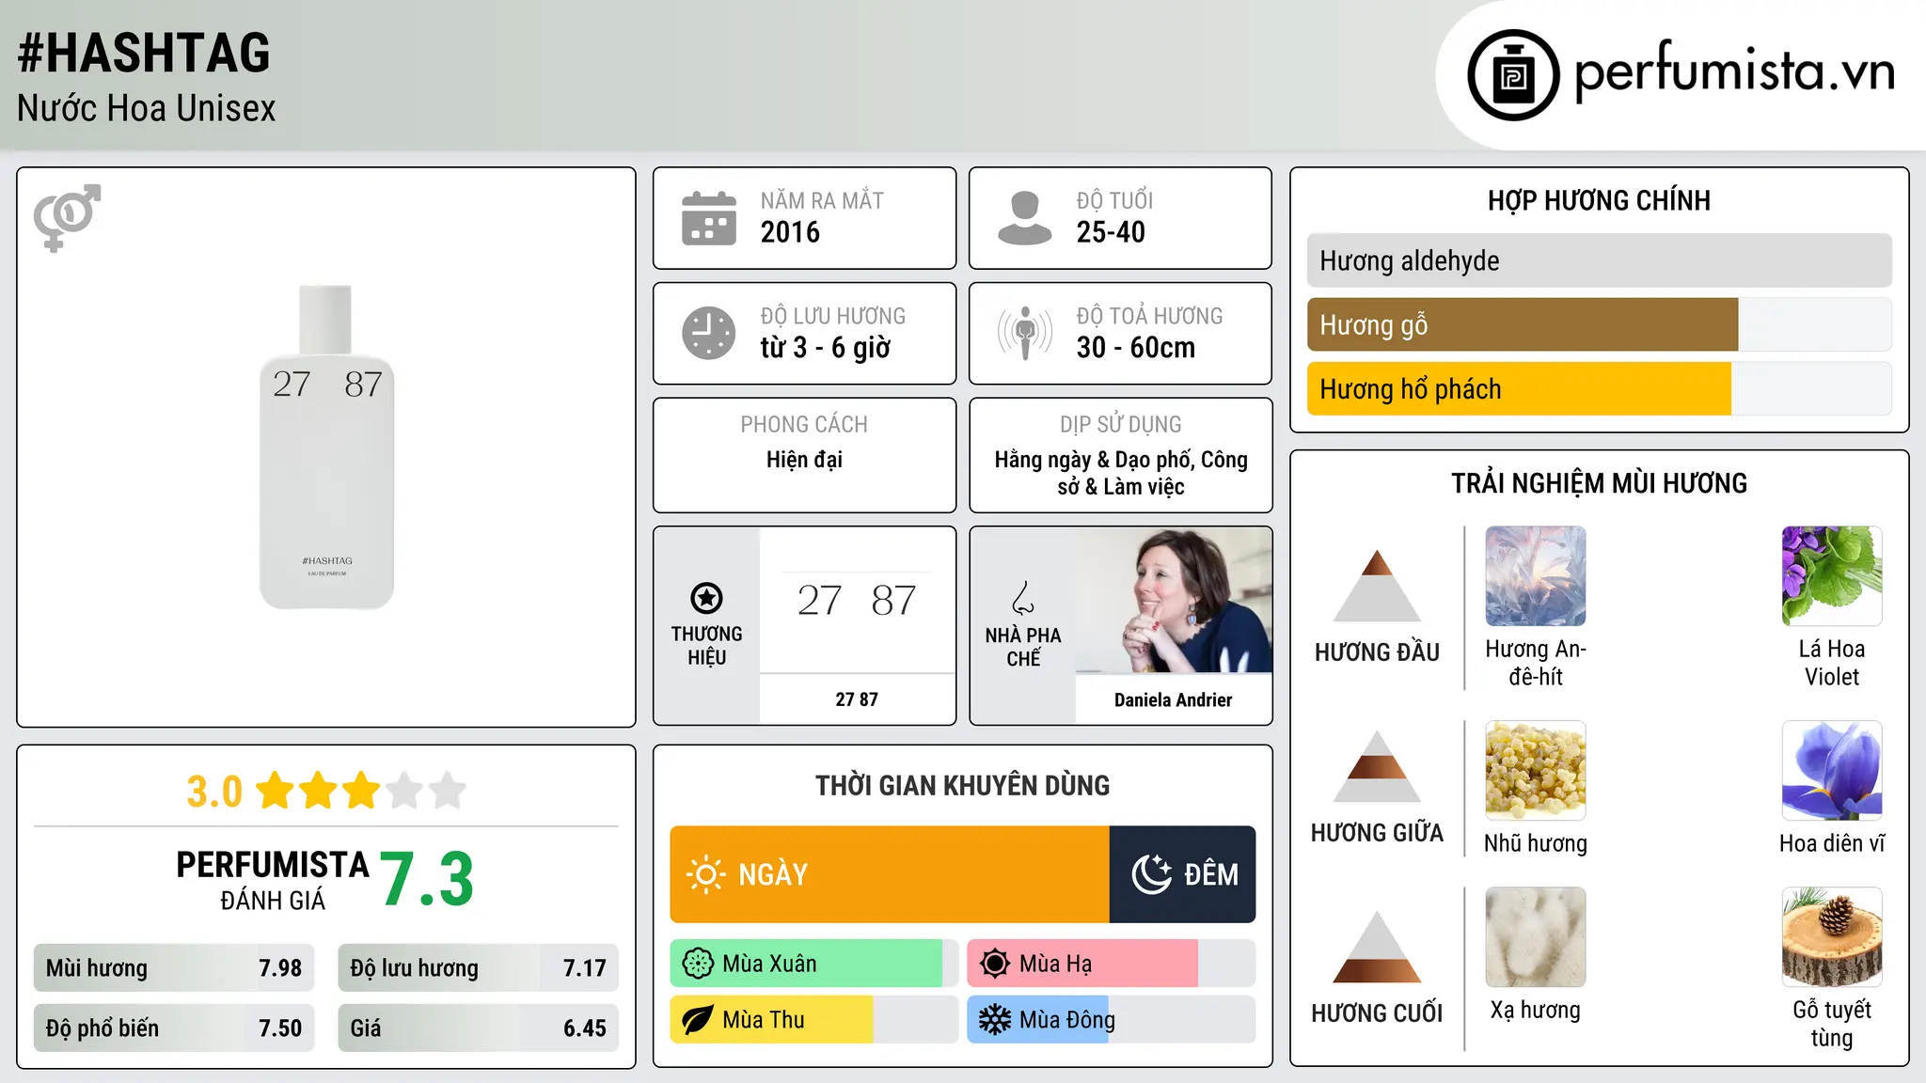The image size is (1926, 1083).
Task: Click the person icon beside Độ tuổi
Action: (1024, 218)
